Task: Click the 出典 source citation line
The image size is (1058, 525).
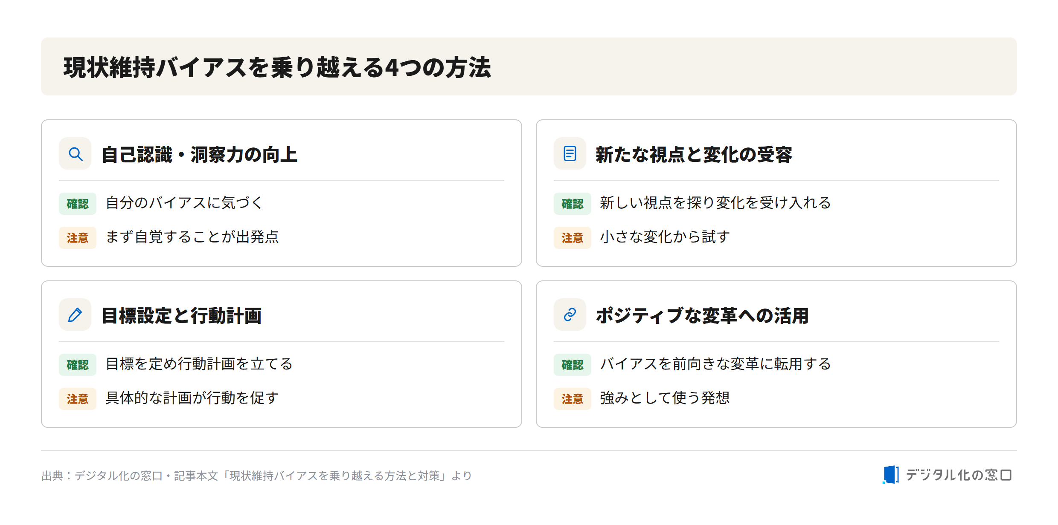Action: 256,476
